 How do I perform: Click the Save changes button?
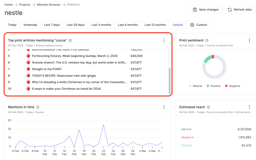[x=205, y=10]
